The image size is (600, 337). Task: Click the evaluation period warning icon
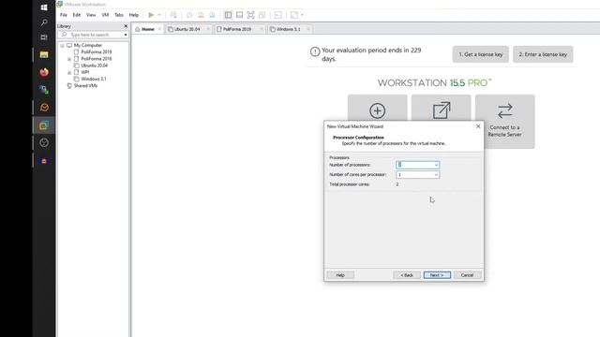315,51
